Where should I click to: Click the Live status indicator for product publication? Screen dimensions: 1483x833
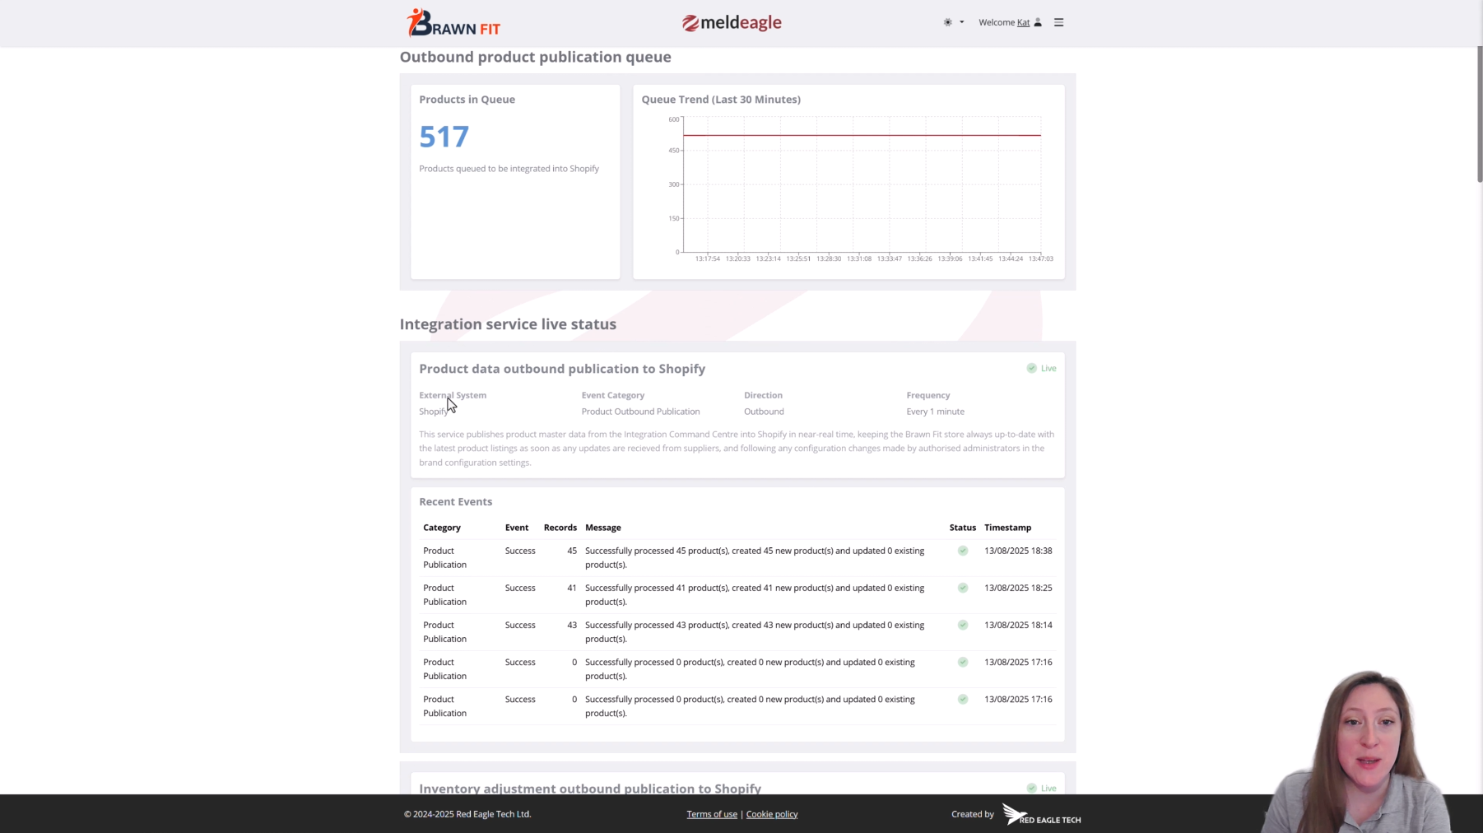pos(1040,368)
